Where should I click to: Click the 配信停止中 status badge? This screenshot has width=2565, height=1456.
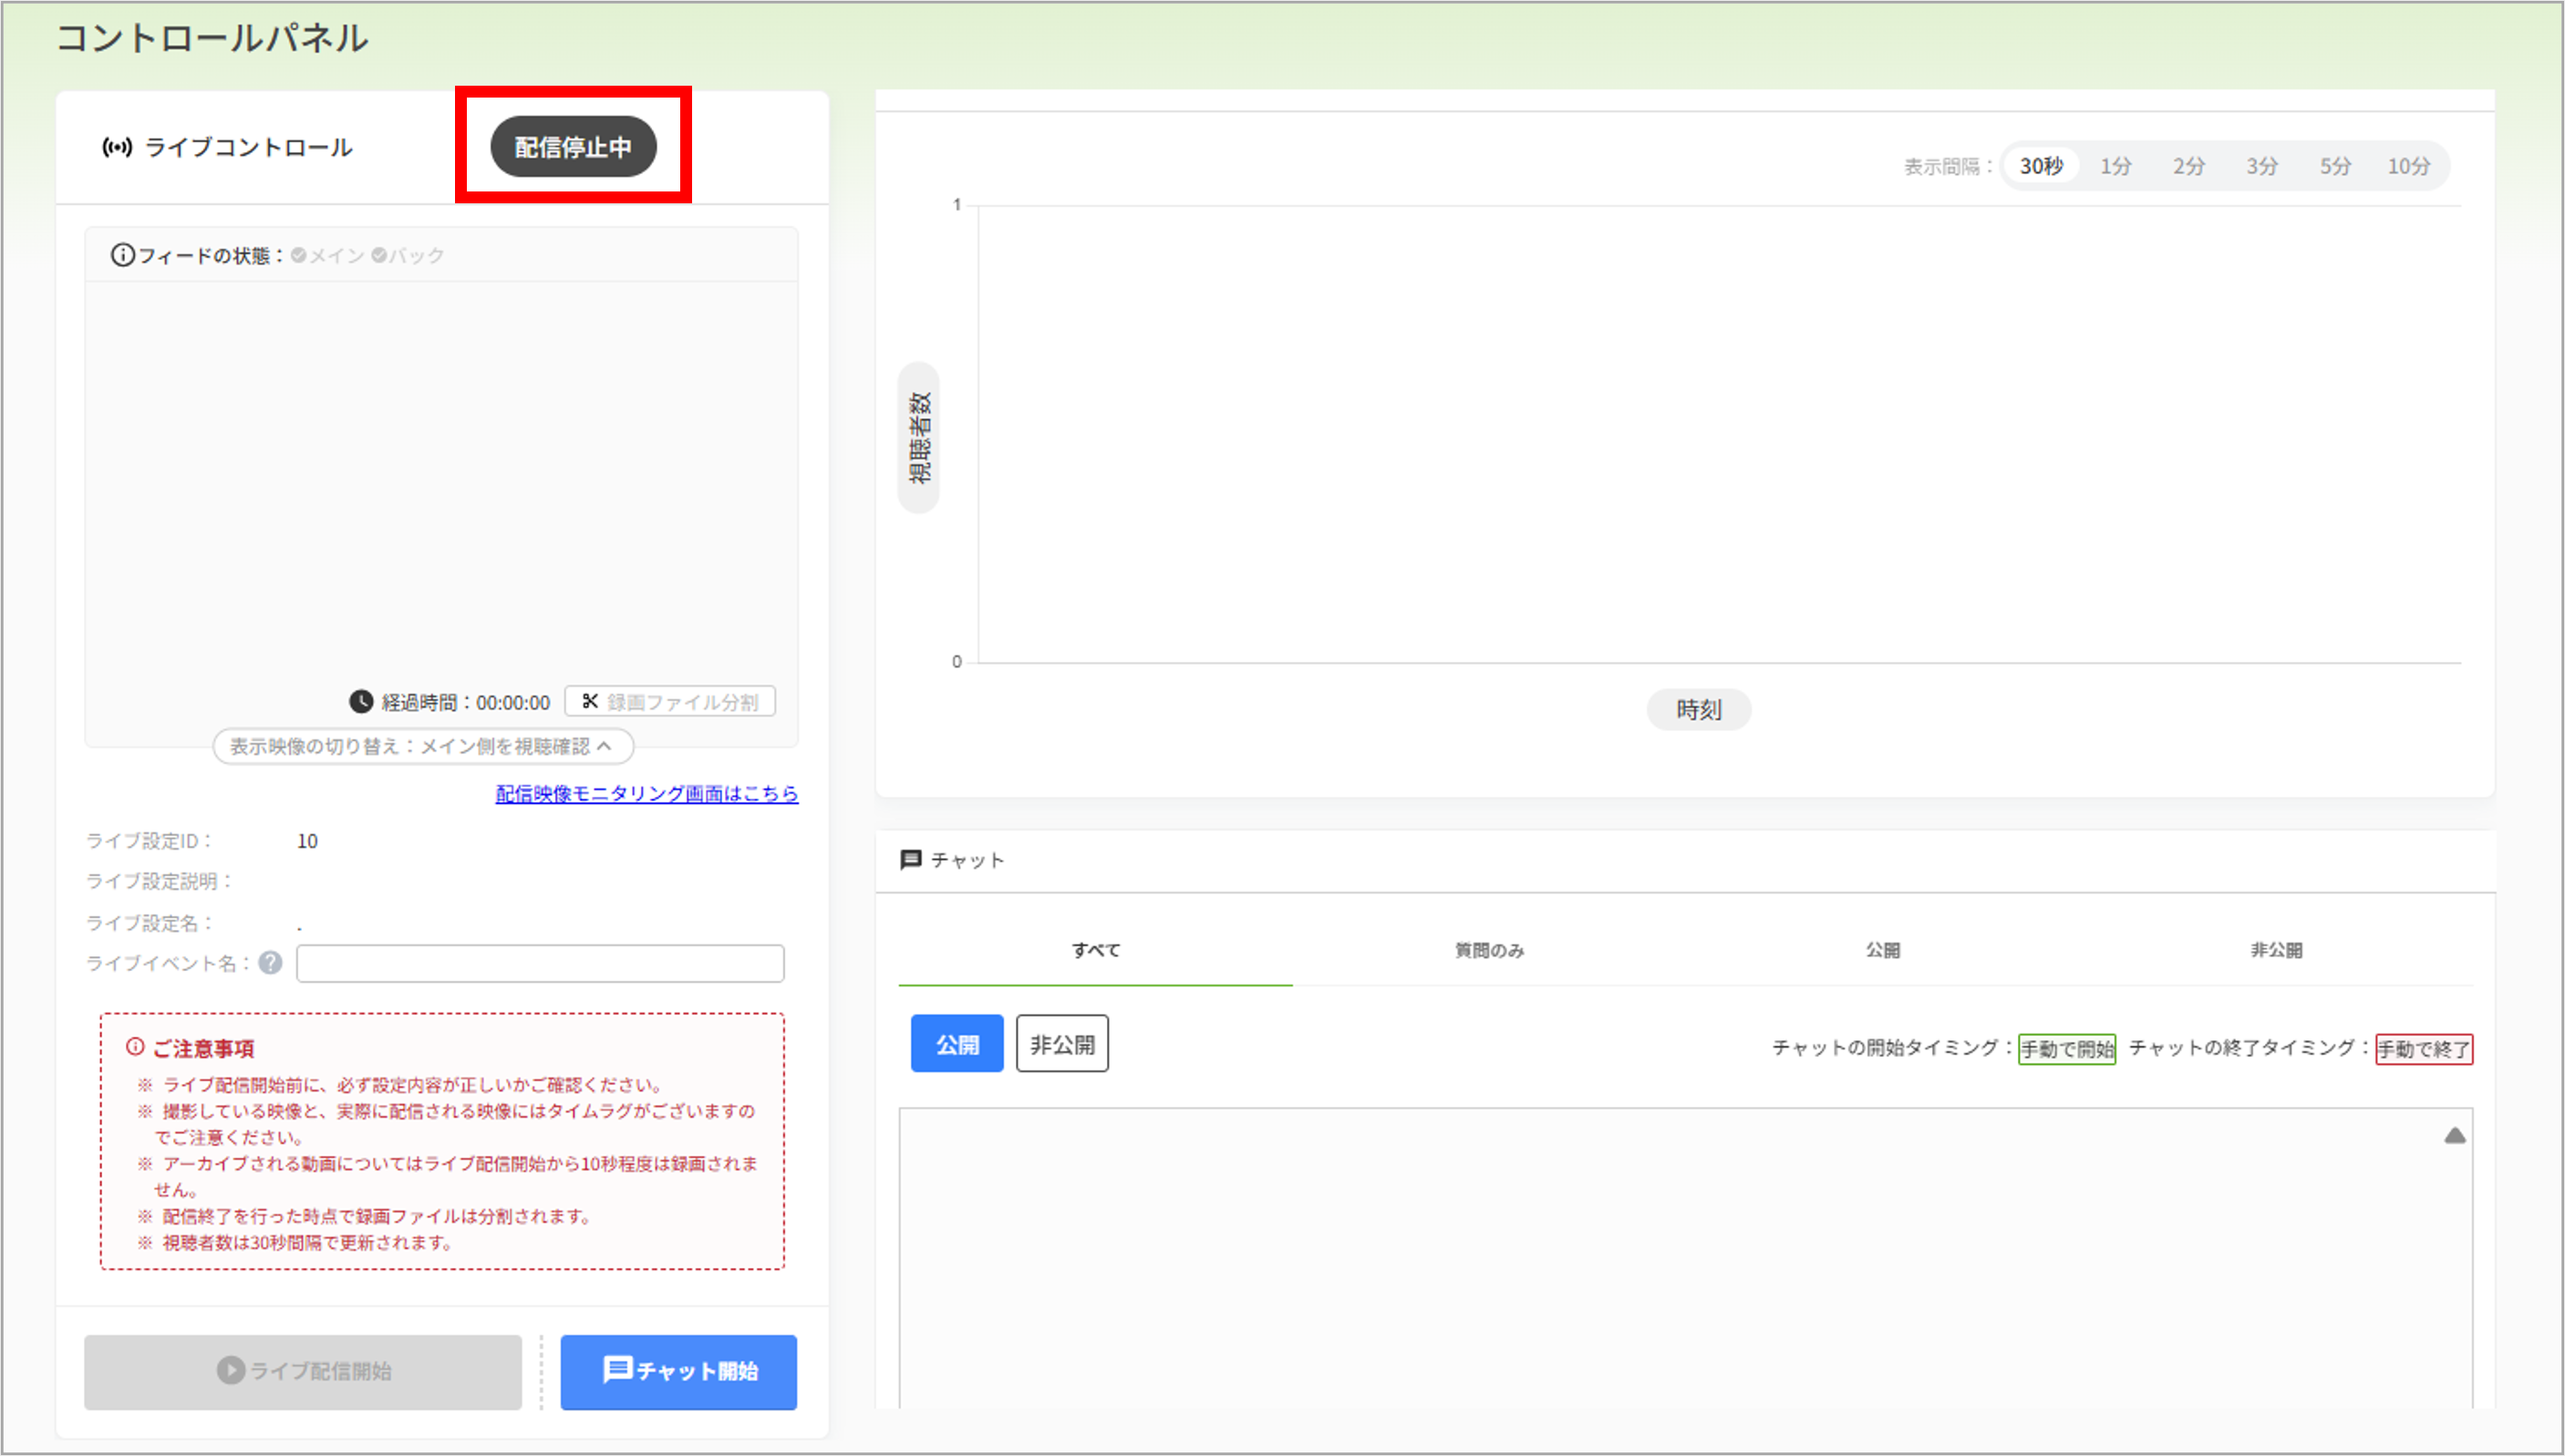pos(573,147)
